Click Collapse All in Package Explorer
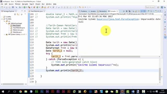Image resolution: width=167 pixels, height=94 pixels. 15,14
